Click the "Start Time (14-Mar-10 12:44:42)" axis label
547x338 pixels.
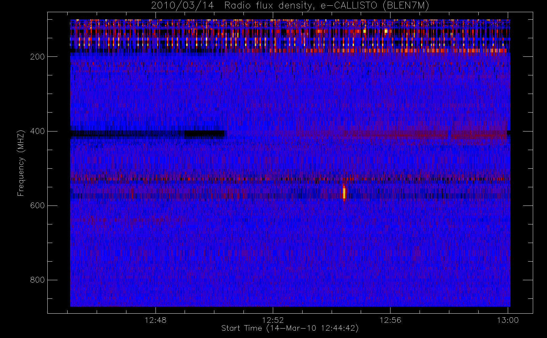pyautogui.click(x=290, y=328)
